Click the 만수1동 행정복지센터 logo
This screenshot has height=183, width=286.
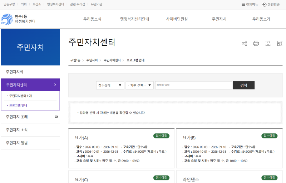coord(18,19)
